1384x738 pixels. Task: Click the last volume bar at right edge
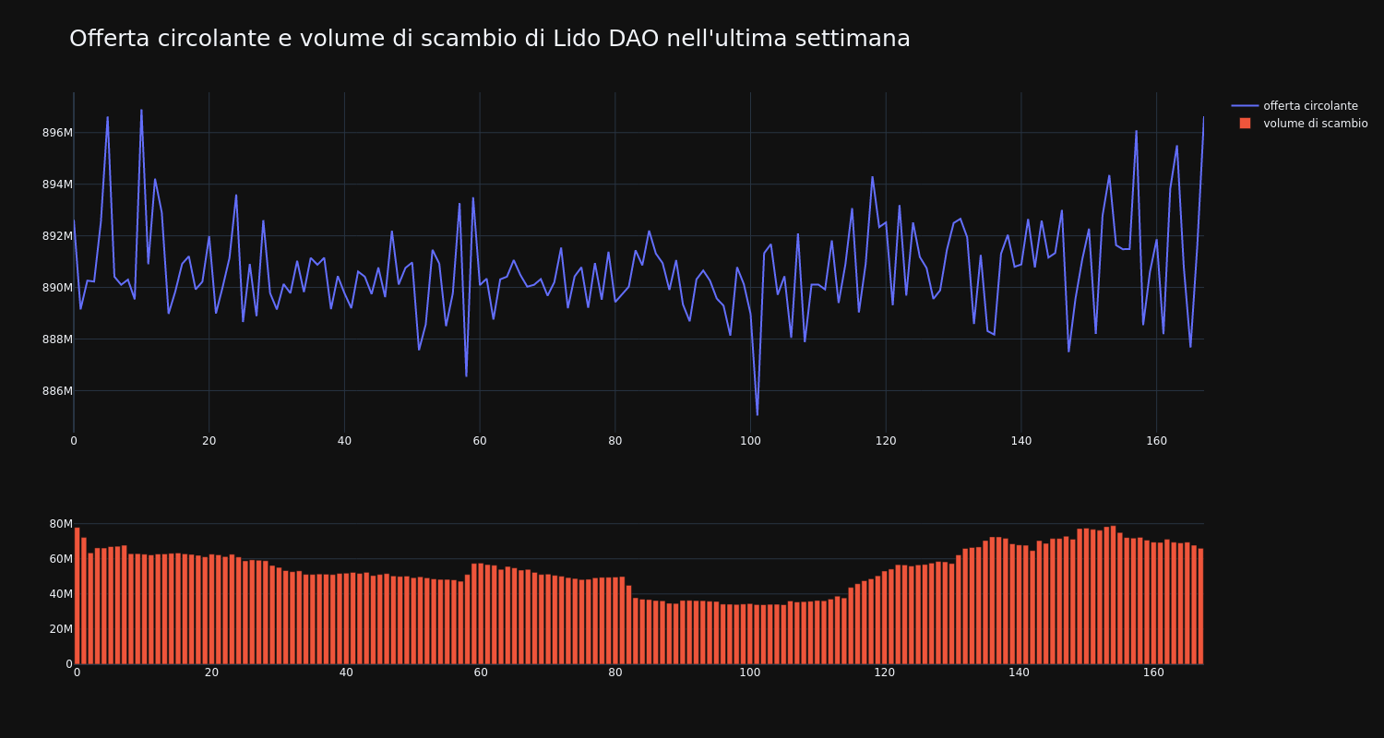[1200, 606]
